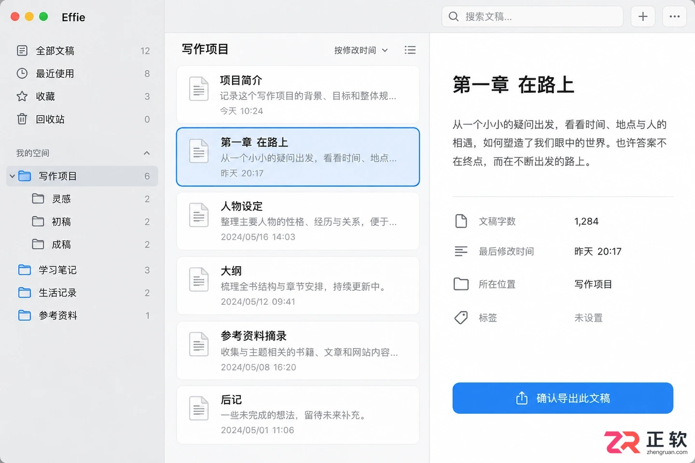Select 收藏 label in sidebar

pyautogui.click(x=45, y=96)
